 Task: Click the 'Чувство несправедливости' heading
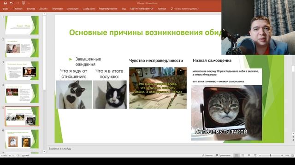click(x=156, y=60)
